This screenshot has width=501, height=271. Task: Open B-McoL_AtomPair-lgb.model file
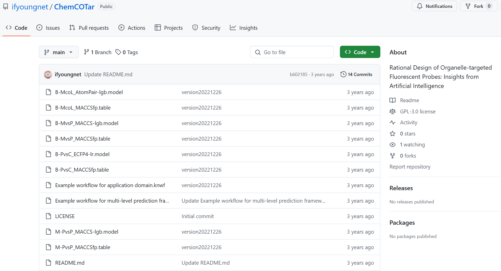click(89, 92)
